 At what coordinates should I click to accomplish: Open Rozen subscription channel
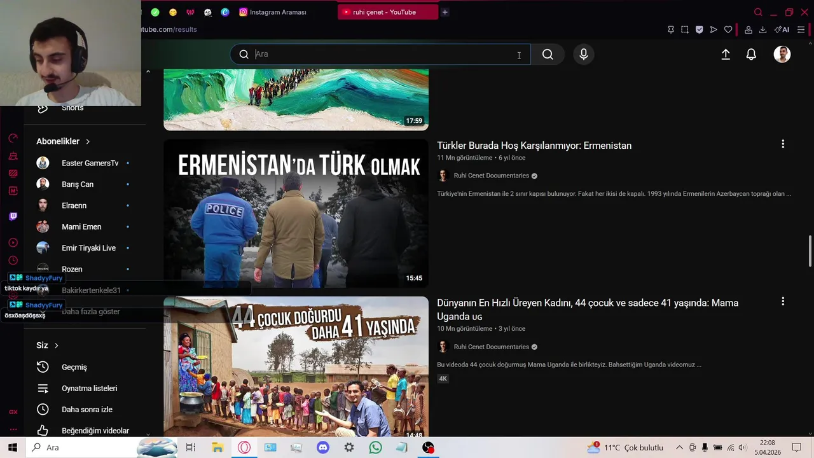(72, 269)
